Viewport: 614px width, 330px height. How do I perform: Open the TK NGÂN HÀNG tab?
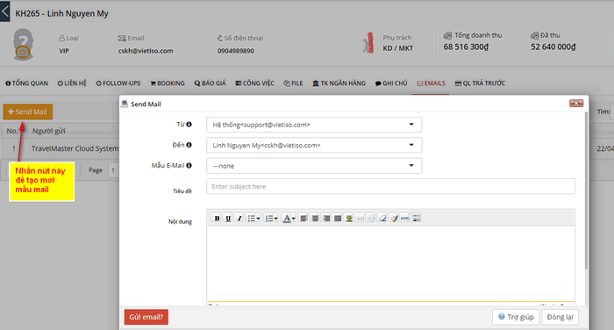[339, 83]
